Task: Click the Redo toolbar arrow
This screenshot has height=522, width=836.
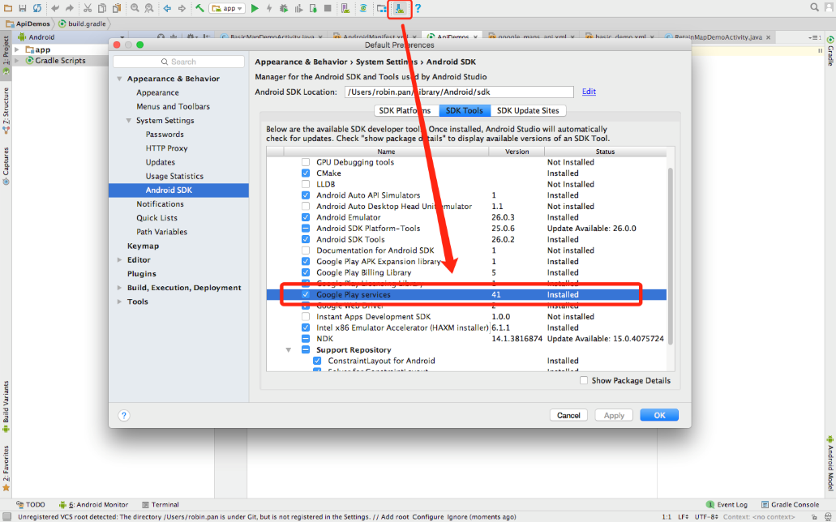Action: 69,8
